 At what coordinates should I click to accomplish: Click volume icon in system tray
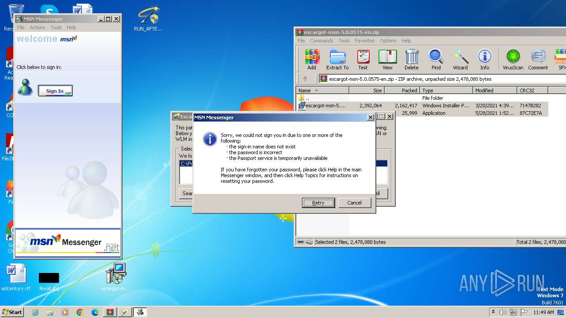point(503,312)
